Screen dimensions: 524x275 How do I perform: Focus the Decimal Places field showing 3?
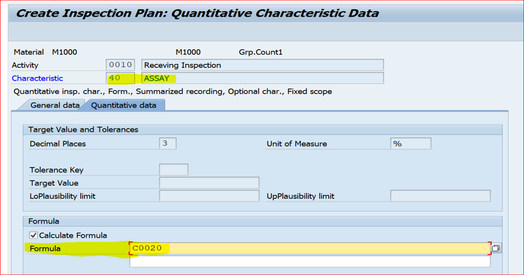168,144
